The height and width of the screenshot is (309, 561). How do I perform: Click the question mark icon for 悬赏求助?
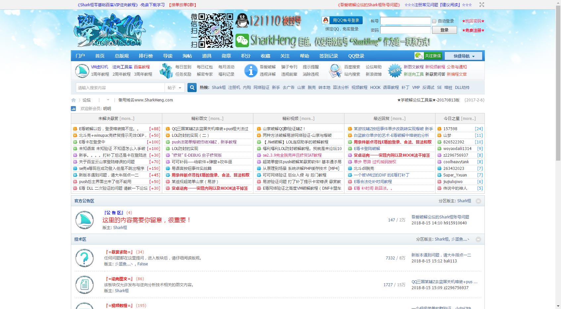[84, 258]
